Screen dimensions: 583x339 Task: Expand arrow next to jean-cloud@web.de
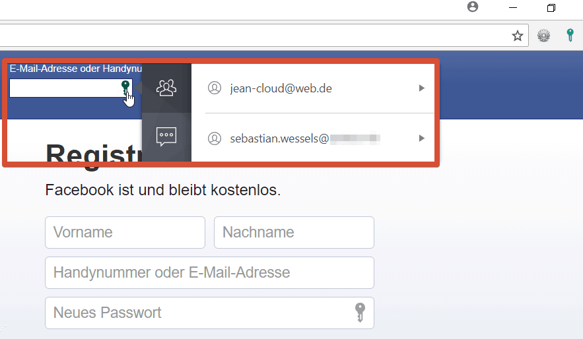pos(422,88)
